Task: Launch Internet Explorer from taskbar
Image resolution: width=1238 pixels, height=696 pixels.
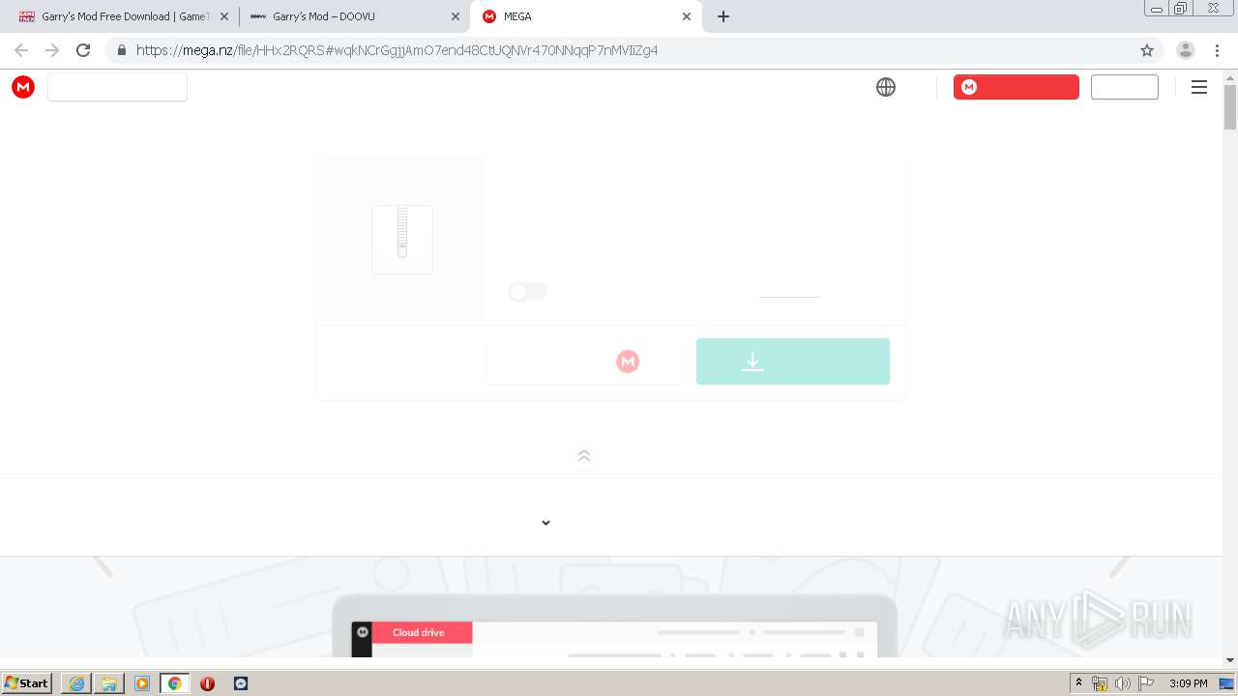Action: click(76, 683)
